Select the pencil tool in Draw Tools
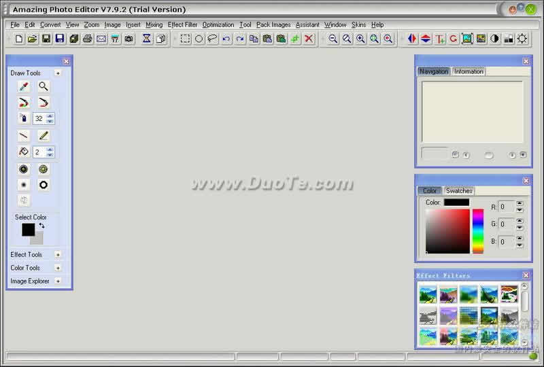 tap(44, 136)
